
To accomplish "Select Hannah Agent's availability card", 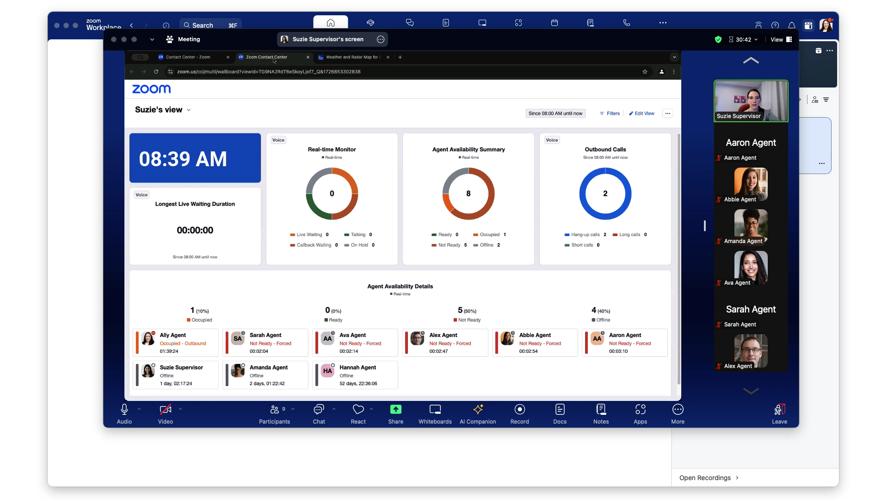I will 355,375.
